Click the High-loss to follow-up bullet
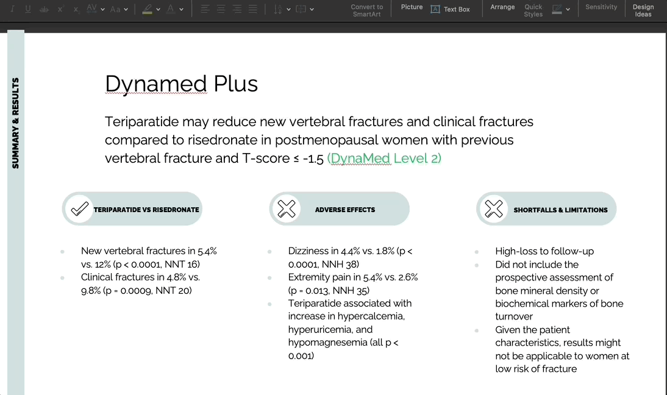667x395 pixels. tap(544, 251)
